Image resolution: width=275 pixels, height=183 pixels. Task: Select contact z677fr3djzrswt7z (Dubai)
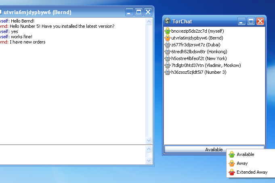[x=196, y=45]
